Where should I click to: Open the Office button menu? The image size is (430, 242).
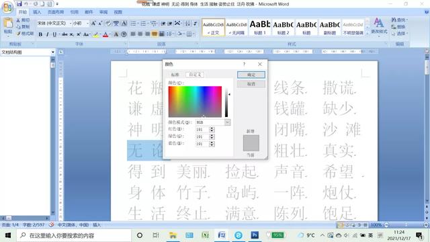(x=7, y=7)
